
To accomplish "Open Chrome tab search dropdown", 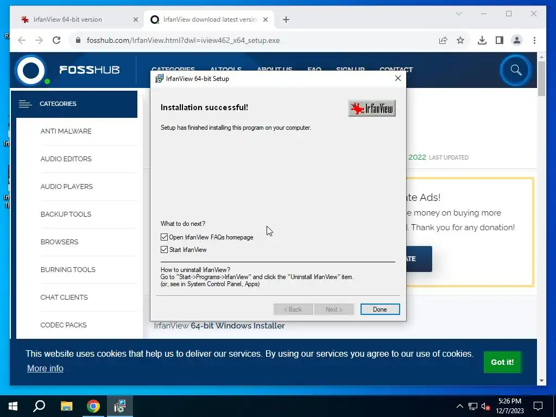I will pyautogui.click(x=458, y=14).
